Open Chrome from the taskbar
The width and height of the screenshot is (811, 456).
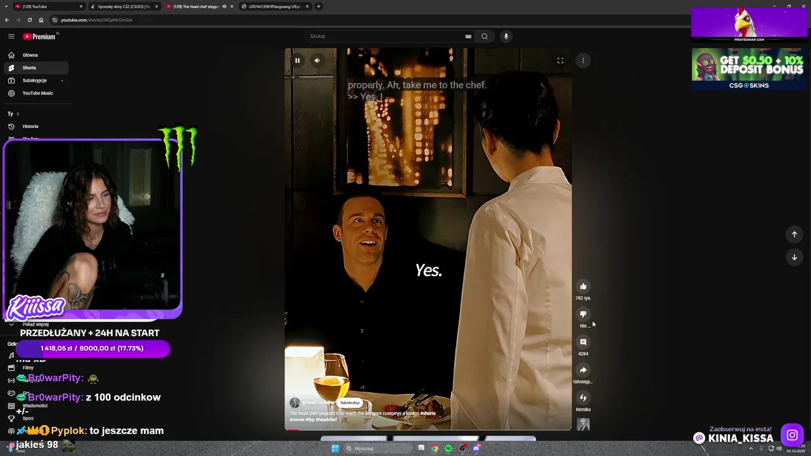coord(435,448)
